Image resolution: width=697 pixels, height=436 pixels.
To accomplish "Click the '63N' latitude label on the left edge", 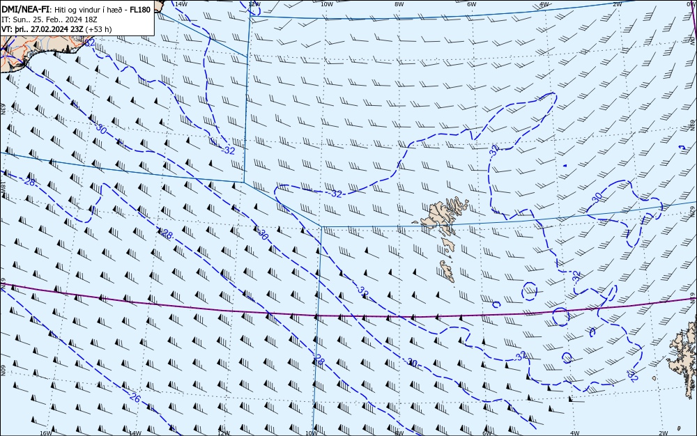I will coord(3,109).
